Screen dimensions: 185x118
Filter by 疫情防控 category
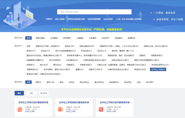(131, 38)
